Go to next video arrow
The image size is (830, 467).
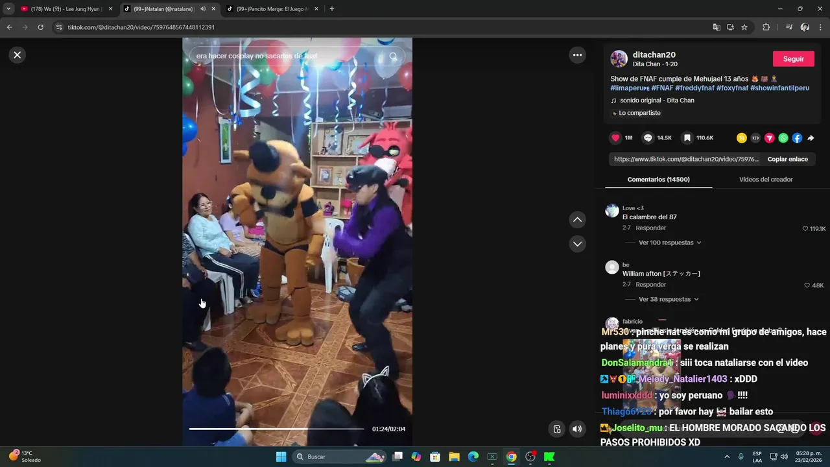577,244
